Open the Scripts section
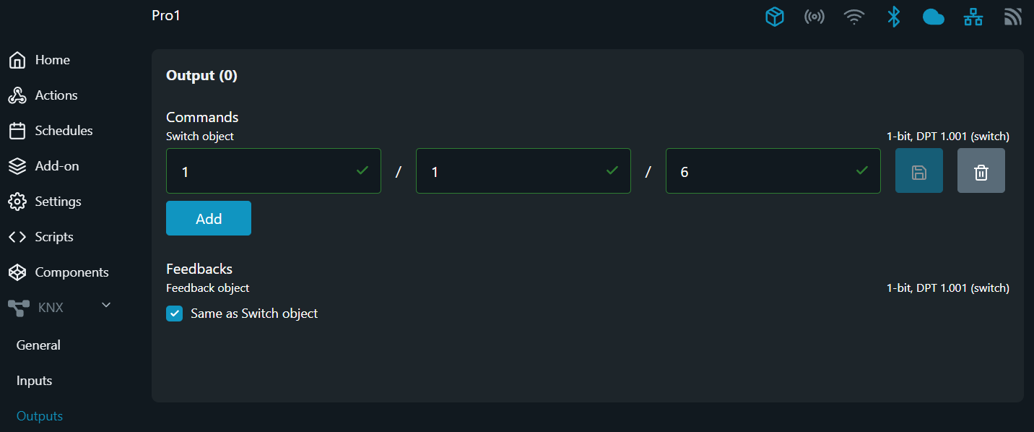Image resolution: width=1034 pixels, height=432 pixels. pos(54,237)
